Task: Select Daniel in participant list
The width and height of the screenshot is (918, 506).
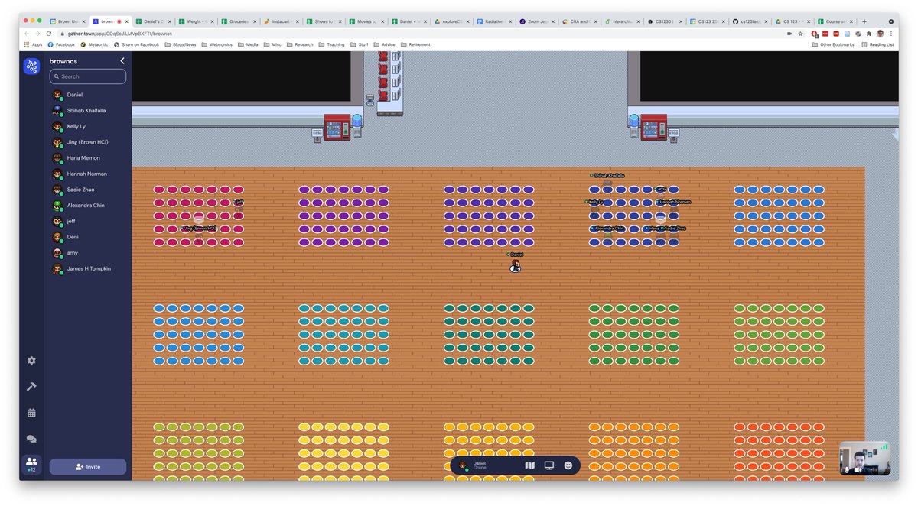Action: click(88, 95)
